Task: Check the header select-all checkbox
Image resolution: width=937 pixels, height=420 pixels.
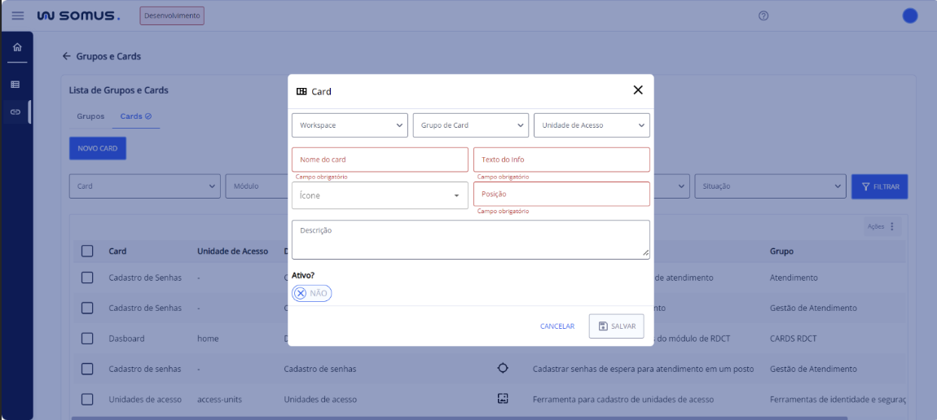Action: (87, 252)
